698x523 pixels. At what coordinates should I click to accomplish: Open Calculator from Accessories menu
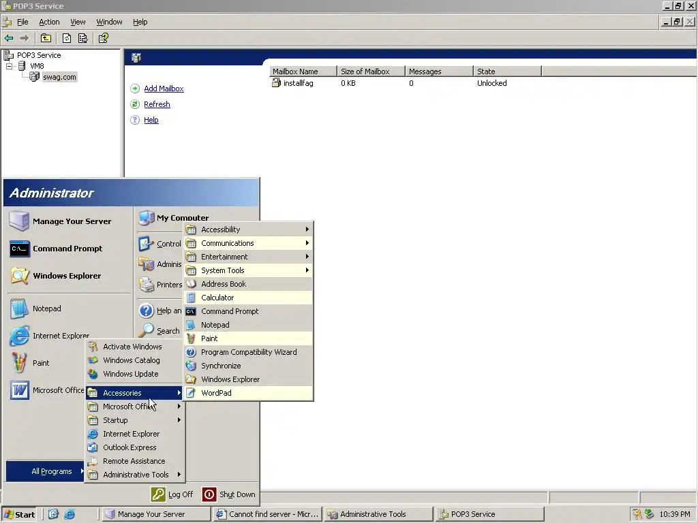pos(249,298)
